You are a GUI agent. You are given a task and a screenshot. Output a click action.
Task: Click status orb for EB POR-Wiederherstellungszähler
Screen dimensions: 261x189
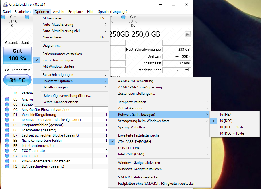[x=7, y=161]
